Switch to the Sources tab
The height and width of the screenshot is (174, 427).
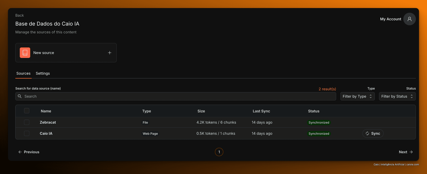pyautogui.click(x=23, y=73)
